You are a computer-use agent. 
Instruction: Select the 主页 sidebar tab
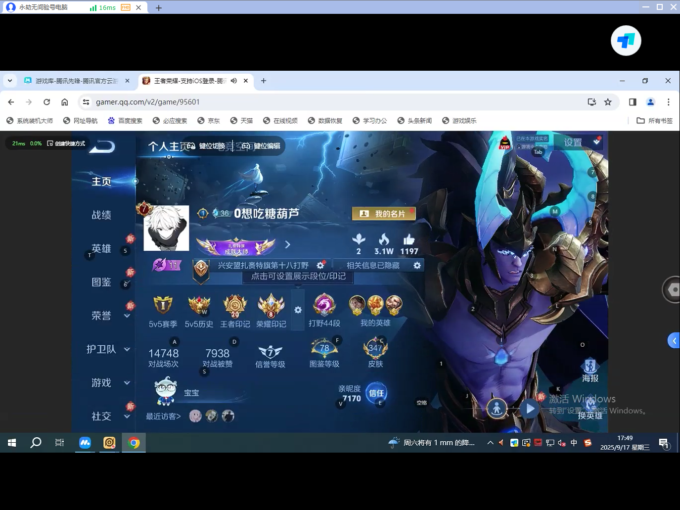[x=101, y=182]
